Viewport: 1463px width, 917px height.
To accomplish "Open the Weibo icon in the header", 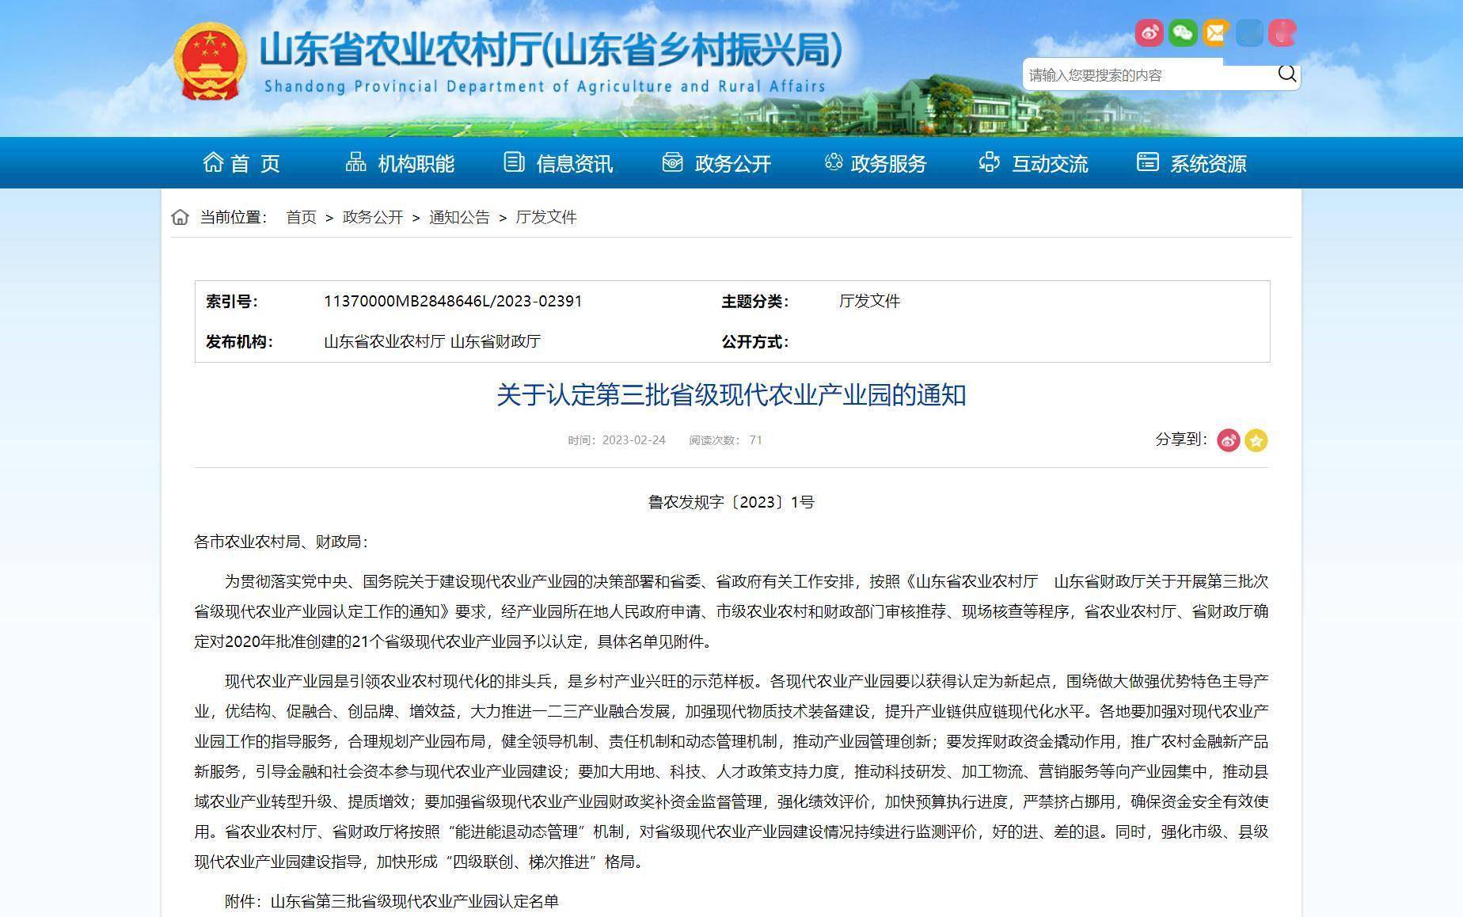I will (x=1149, y=32).
